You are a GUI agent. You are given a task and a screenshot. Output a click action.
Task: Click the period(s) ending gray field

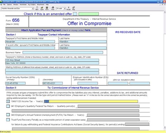point(137,124)
